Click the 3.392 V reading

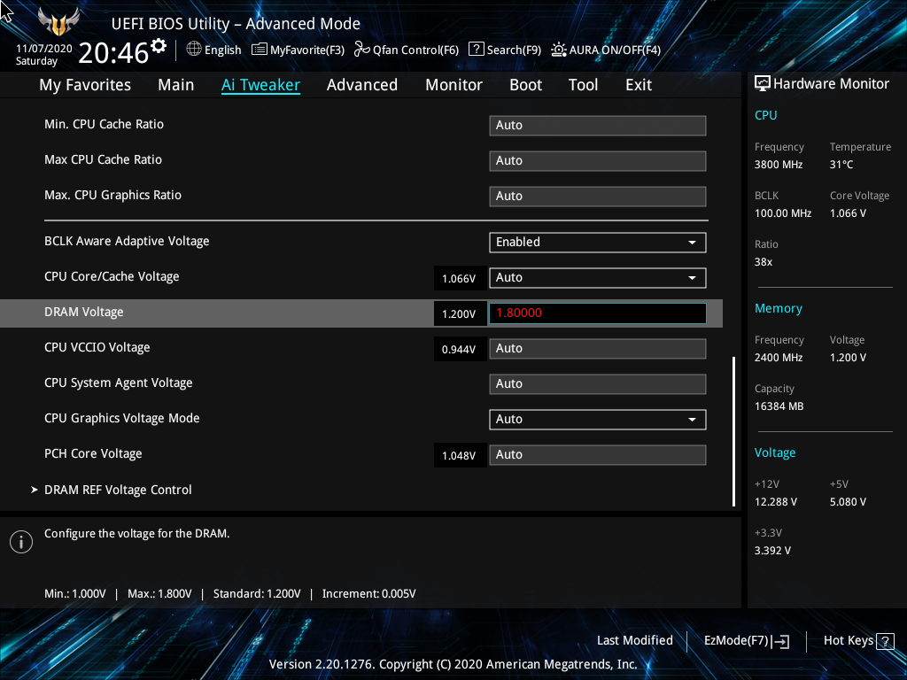pos(772,551)
